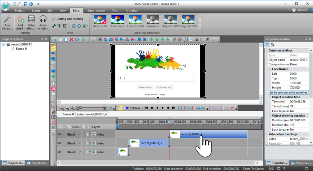The width and height of the screenshot is (313, 171).
Task: Click the timeline zoom slider handle
Action: click(81, 108)
